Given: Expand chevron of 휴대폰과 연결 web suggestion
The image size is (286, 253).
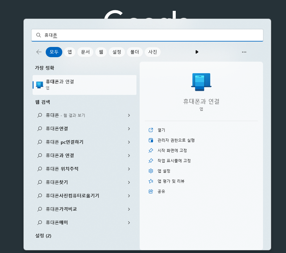Looking at the screenshot, I should (129, 156).
